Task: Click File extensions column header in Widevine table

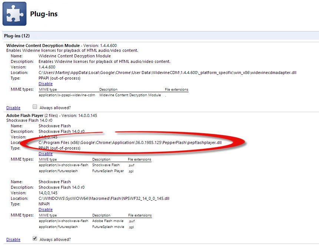Action: tap(176, 90)
